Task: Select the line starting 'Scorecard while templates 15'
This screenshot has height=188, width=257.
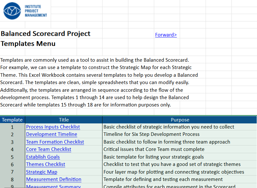Action: pos(86,105)
